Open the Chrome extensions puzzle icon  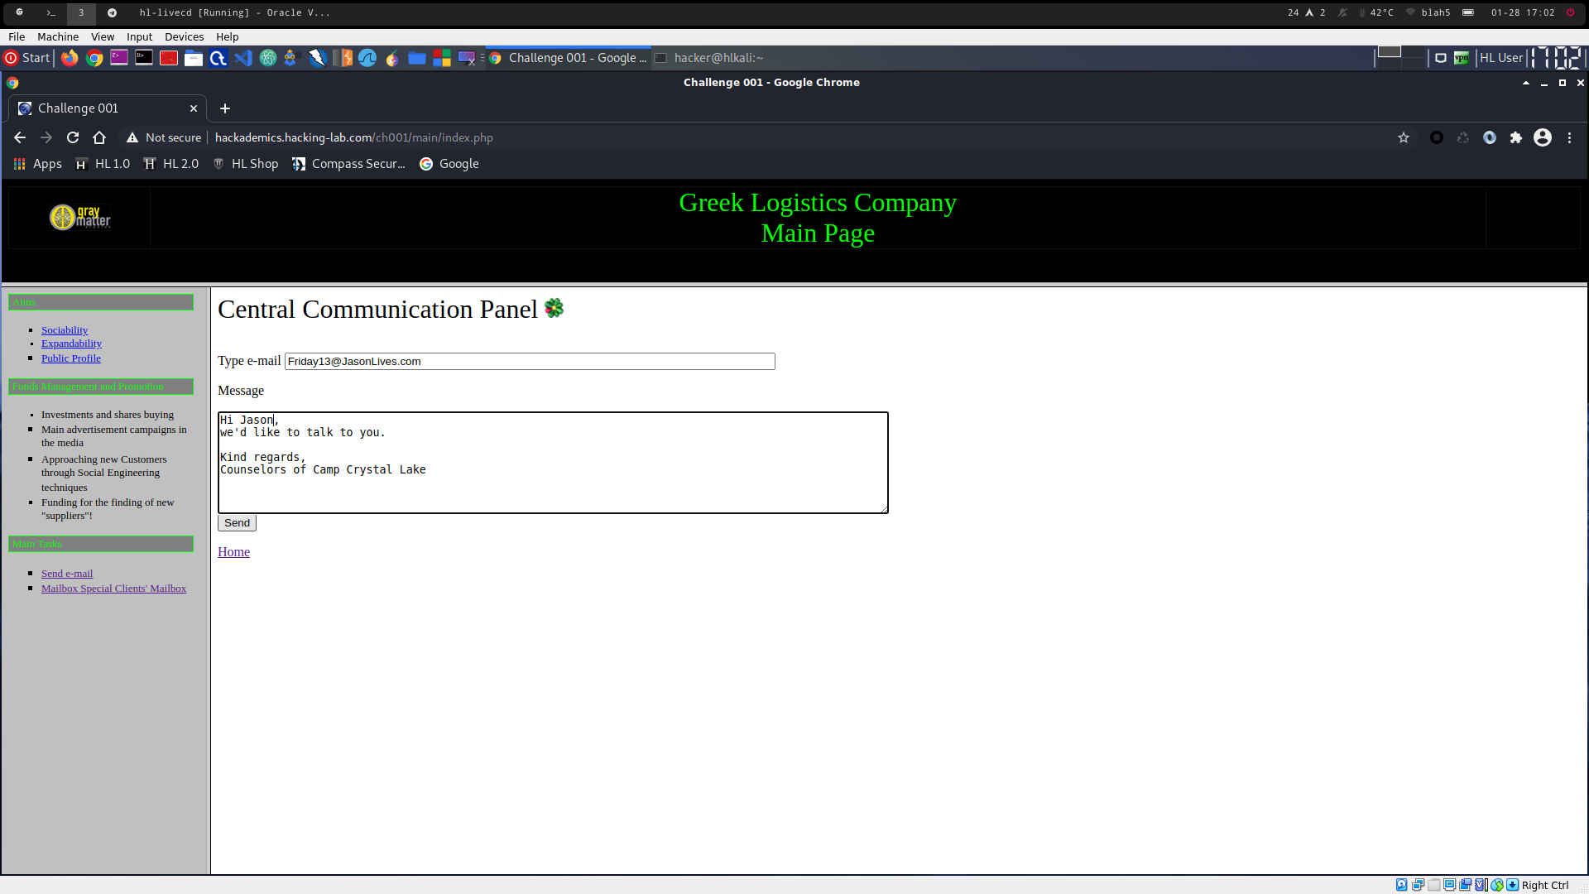(1516, 137)
